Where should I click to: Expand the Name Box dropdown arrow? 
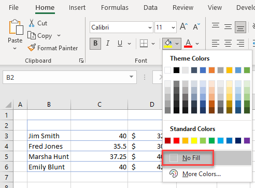(x=131, y=77)
